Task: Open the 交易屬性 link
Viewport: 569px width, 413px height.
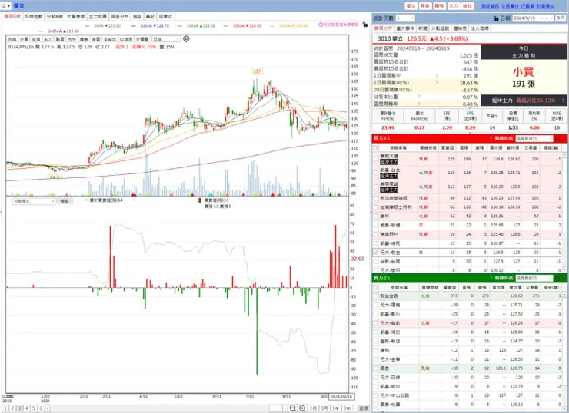Action: pyautogui.click(x=510, y=6)
